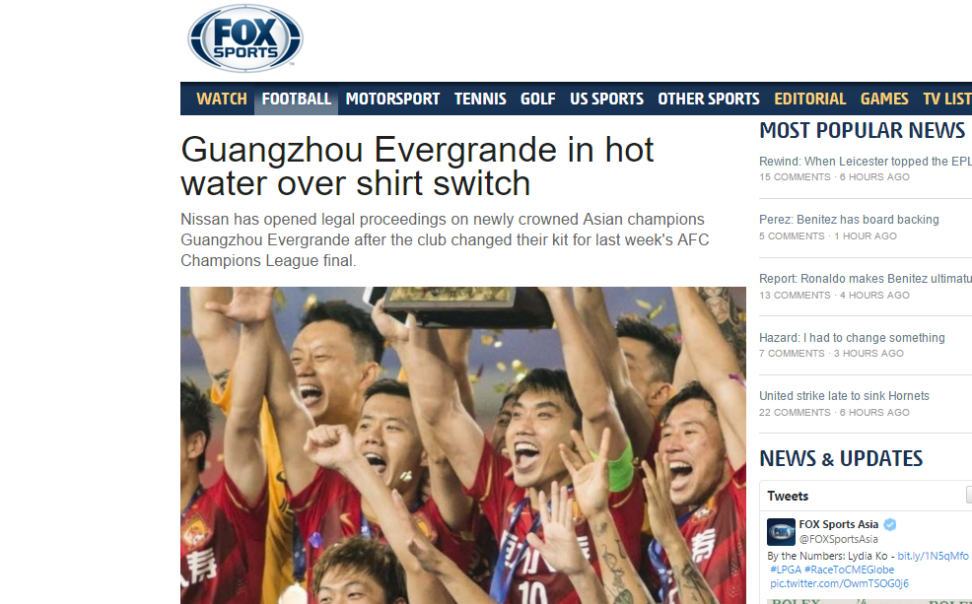
Task: Open the EDITORIAL section
Action: 809,99
